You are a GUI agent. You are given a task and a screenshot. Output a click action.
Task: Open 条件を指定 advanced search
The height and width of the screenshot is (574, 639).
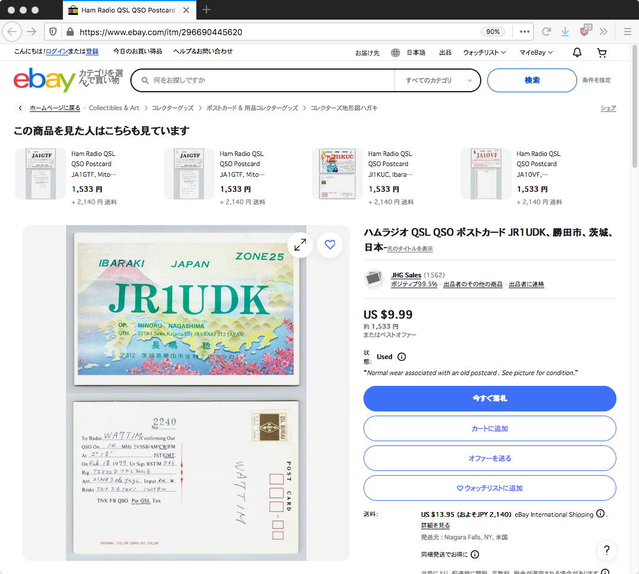click(596, 80)
